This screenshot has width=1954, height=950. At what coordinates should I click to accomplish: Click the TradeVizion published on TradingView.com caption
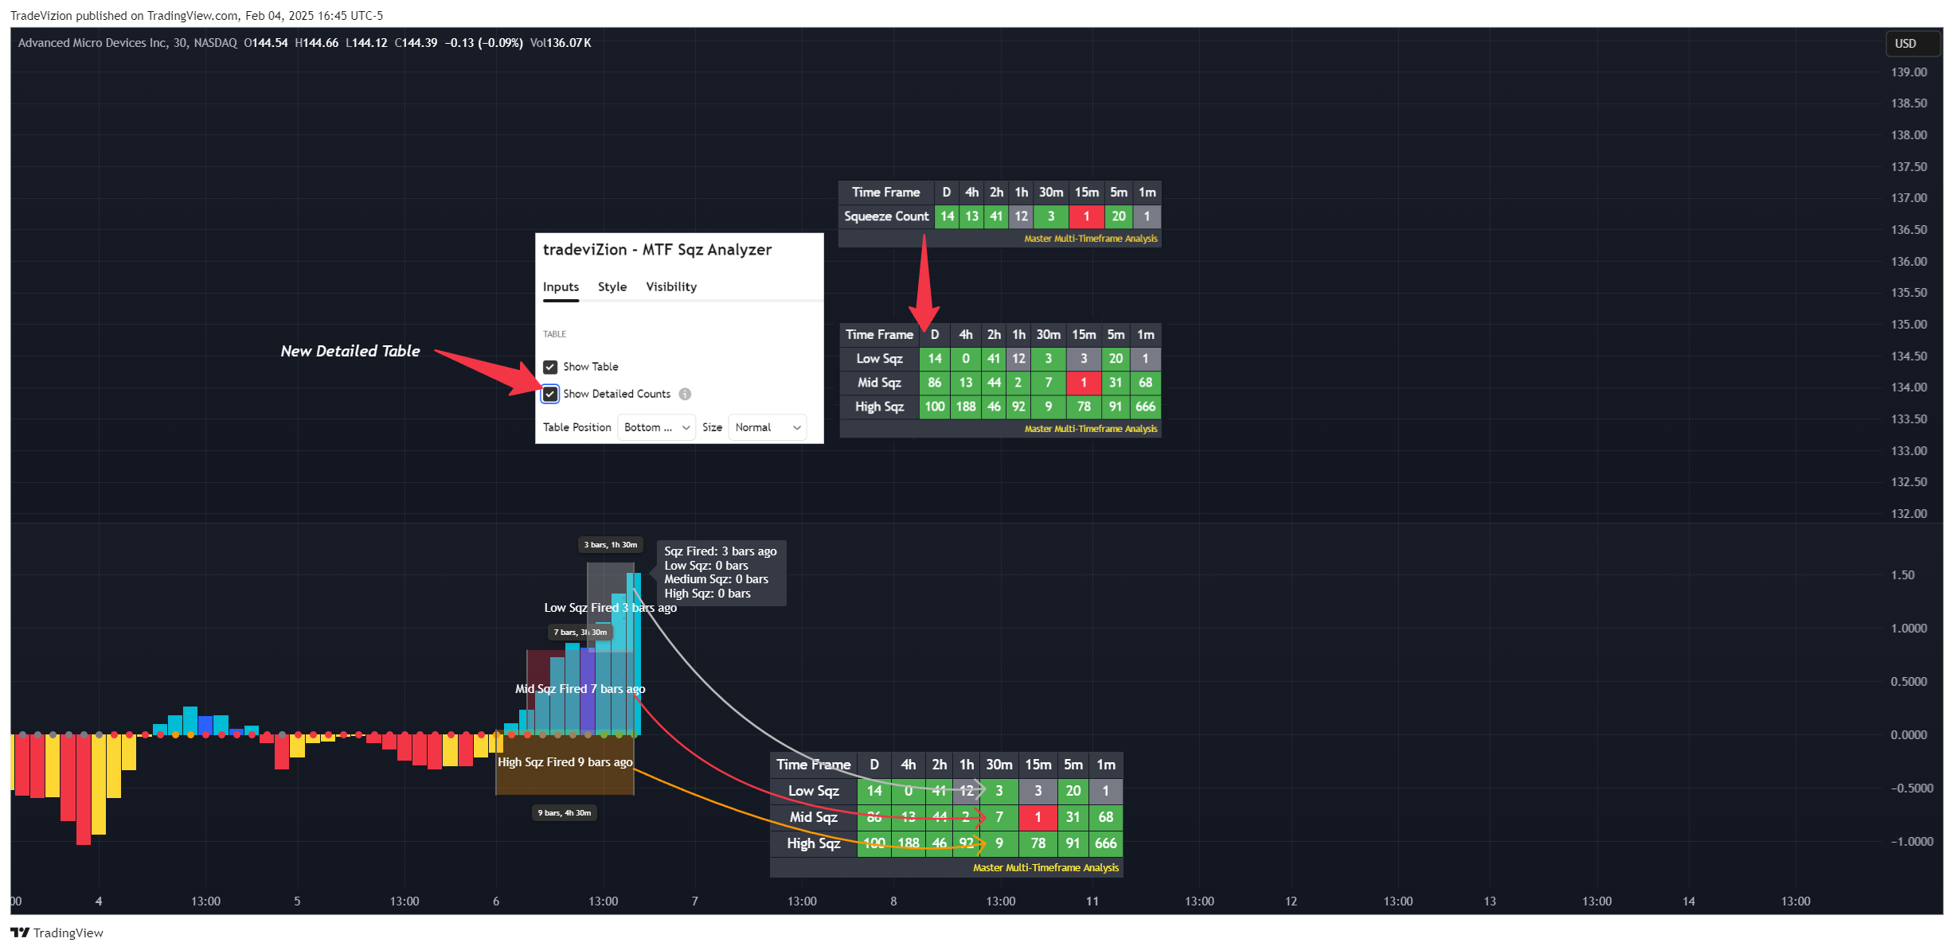click(196, 16)
